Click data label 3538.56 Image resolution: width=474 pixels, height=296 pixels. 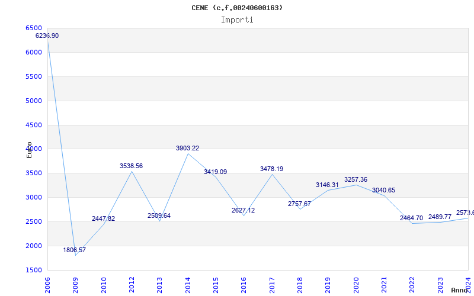[x=131, y=166]
